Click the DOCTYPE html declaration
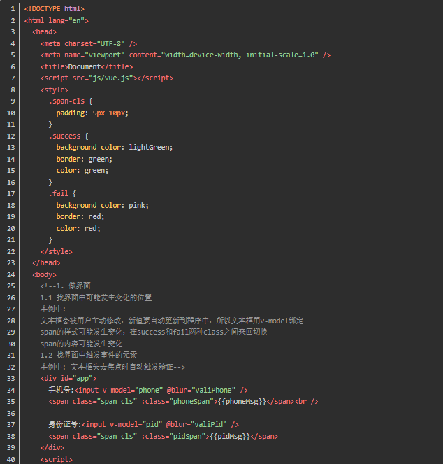Image resolution: width=443 pixels, height=464 pixels. click(55, 8)
